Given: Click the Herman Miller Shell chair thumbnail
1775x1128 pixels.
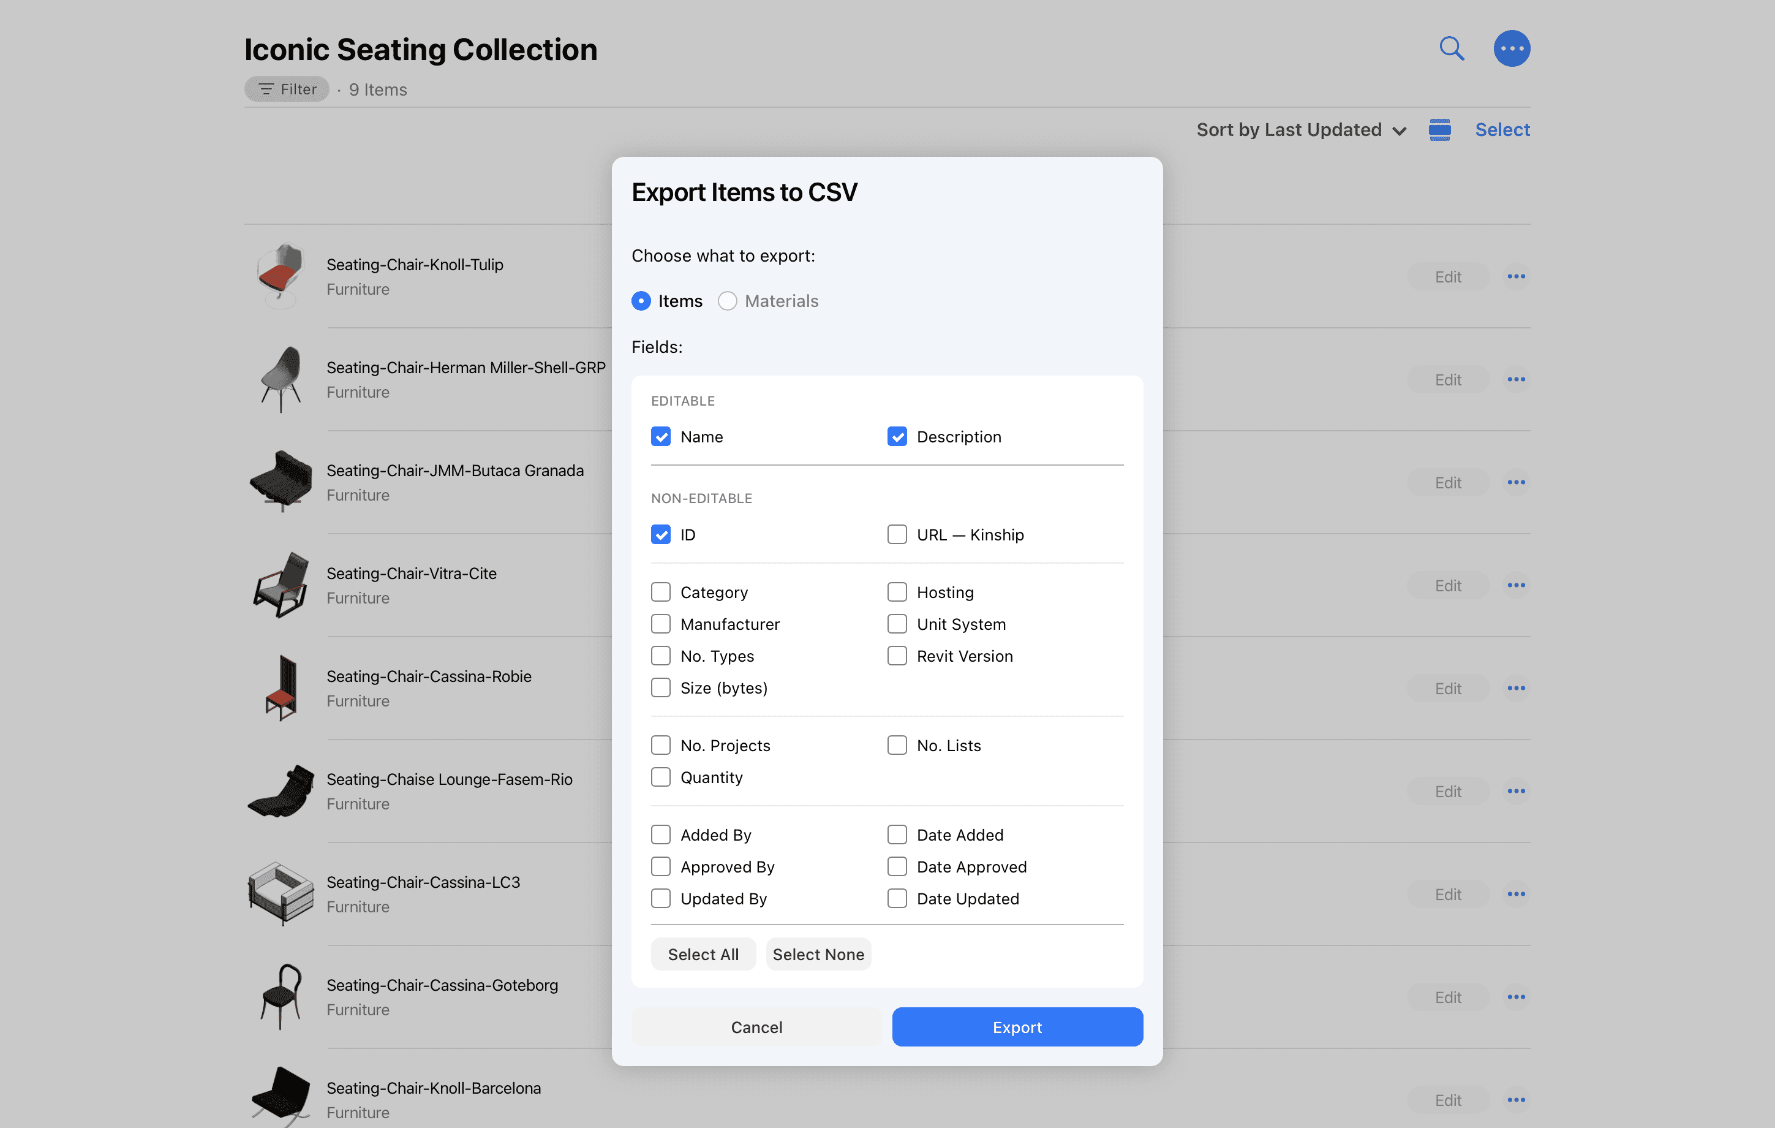Looking at the screenshot, I should (x=280, y=379).
